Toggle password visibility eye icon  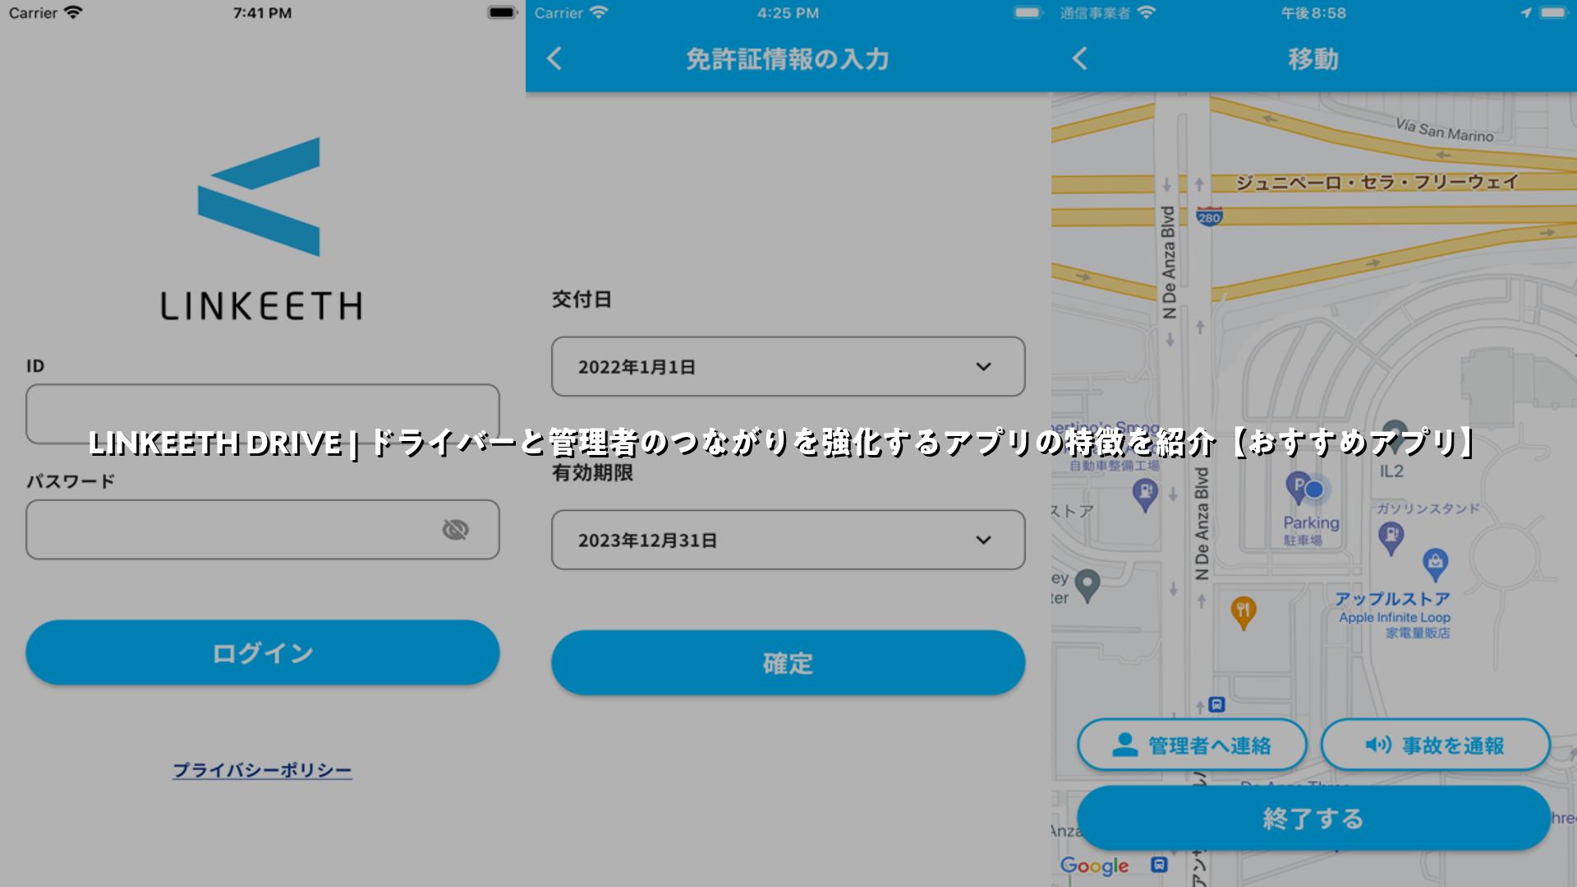pyautogui.click(x=455, y=530)
